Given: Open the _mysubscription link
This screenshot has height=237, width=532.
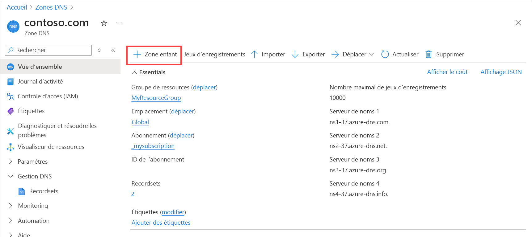Looking at the screenshot, I should tap(153, 146).
